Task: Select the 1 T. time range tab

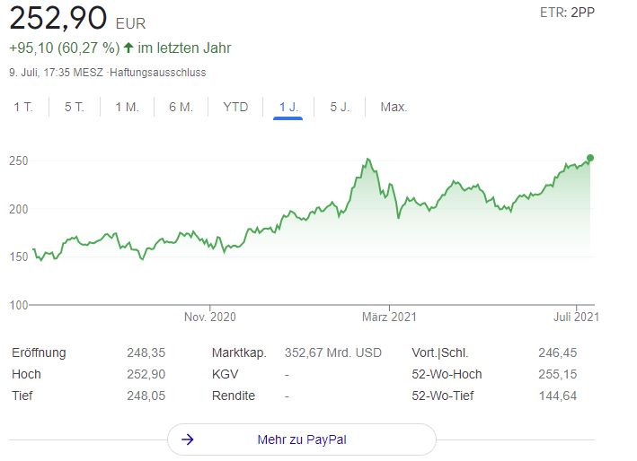Action: [x=23, y=107]
